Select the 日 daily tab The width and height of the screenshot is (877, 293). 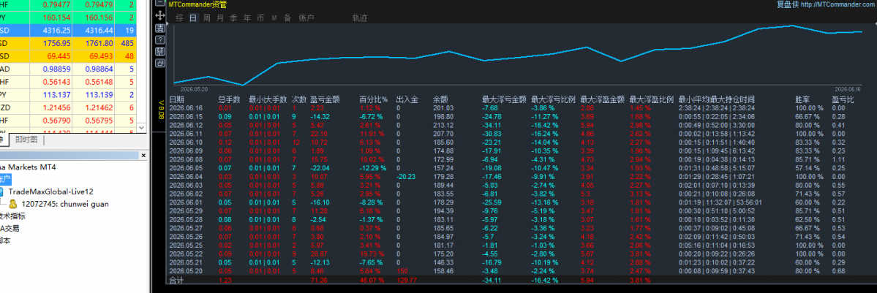193,18
